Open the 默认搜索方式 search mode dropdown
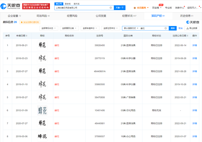This screenshot has height=142, width=202. pos(131,28)
